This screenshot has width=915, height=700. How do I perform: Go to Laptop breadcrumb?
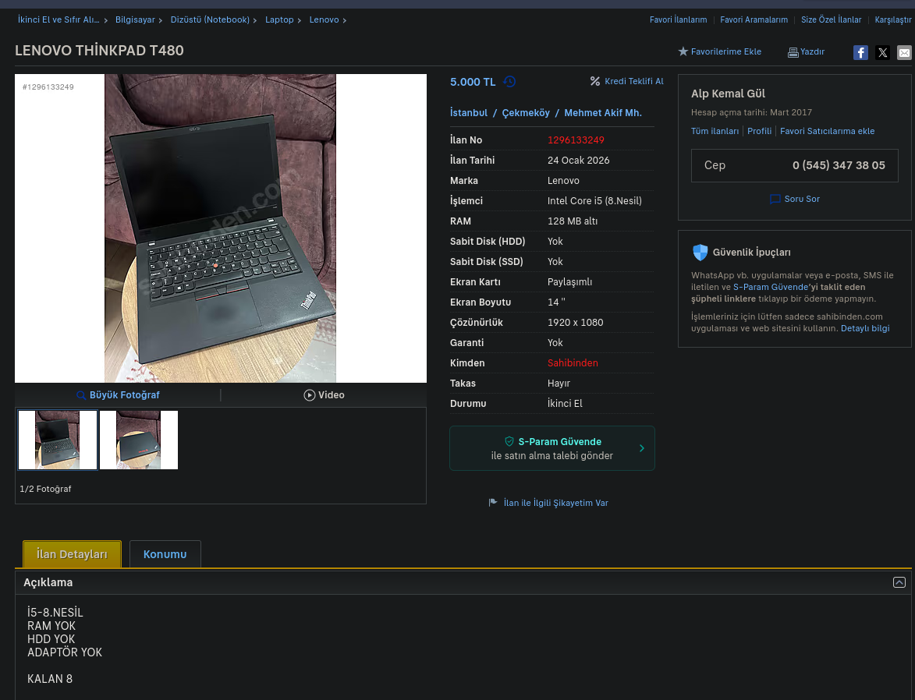coord(279,19)
